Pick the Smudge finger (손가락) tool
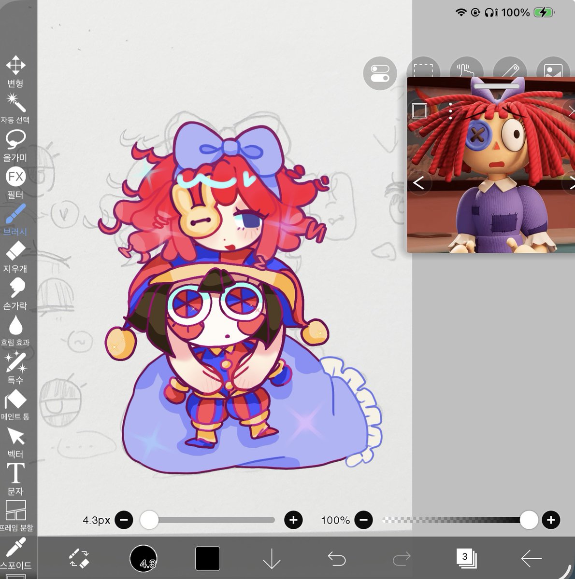 (15, 294)
